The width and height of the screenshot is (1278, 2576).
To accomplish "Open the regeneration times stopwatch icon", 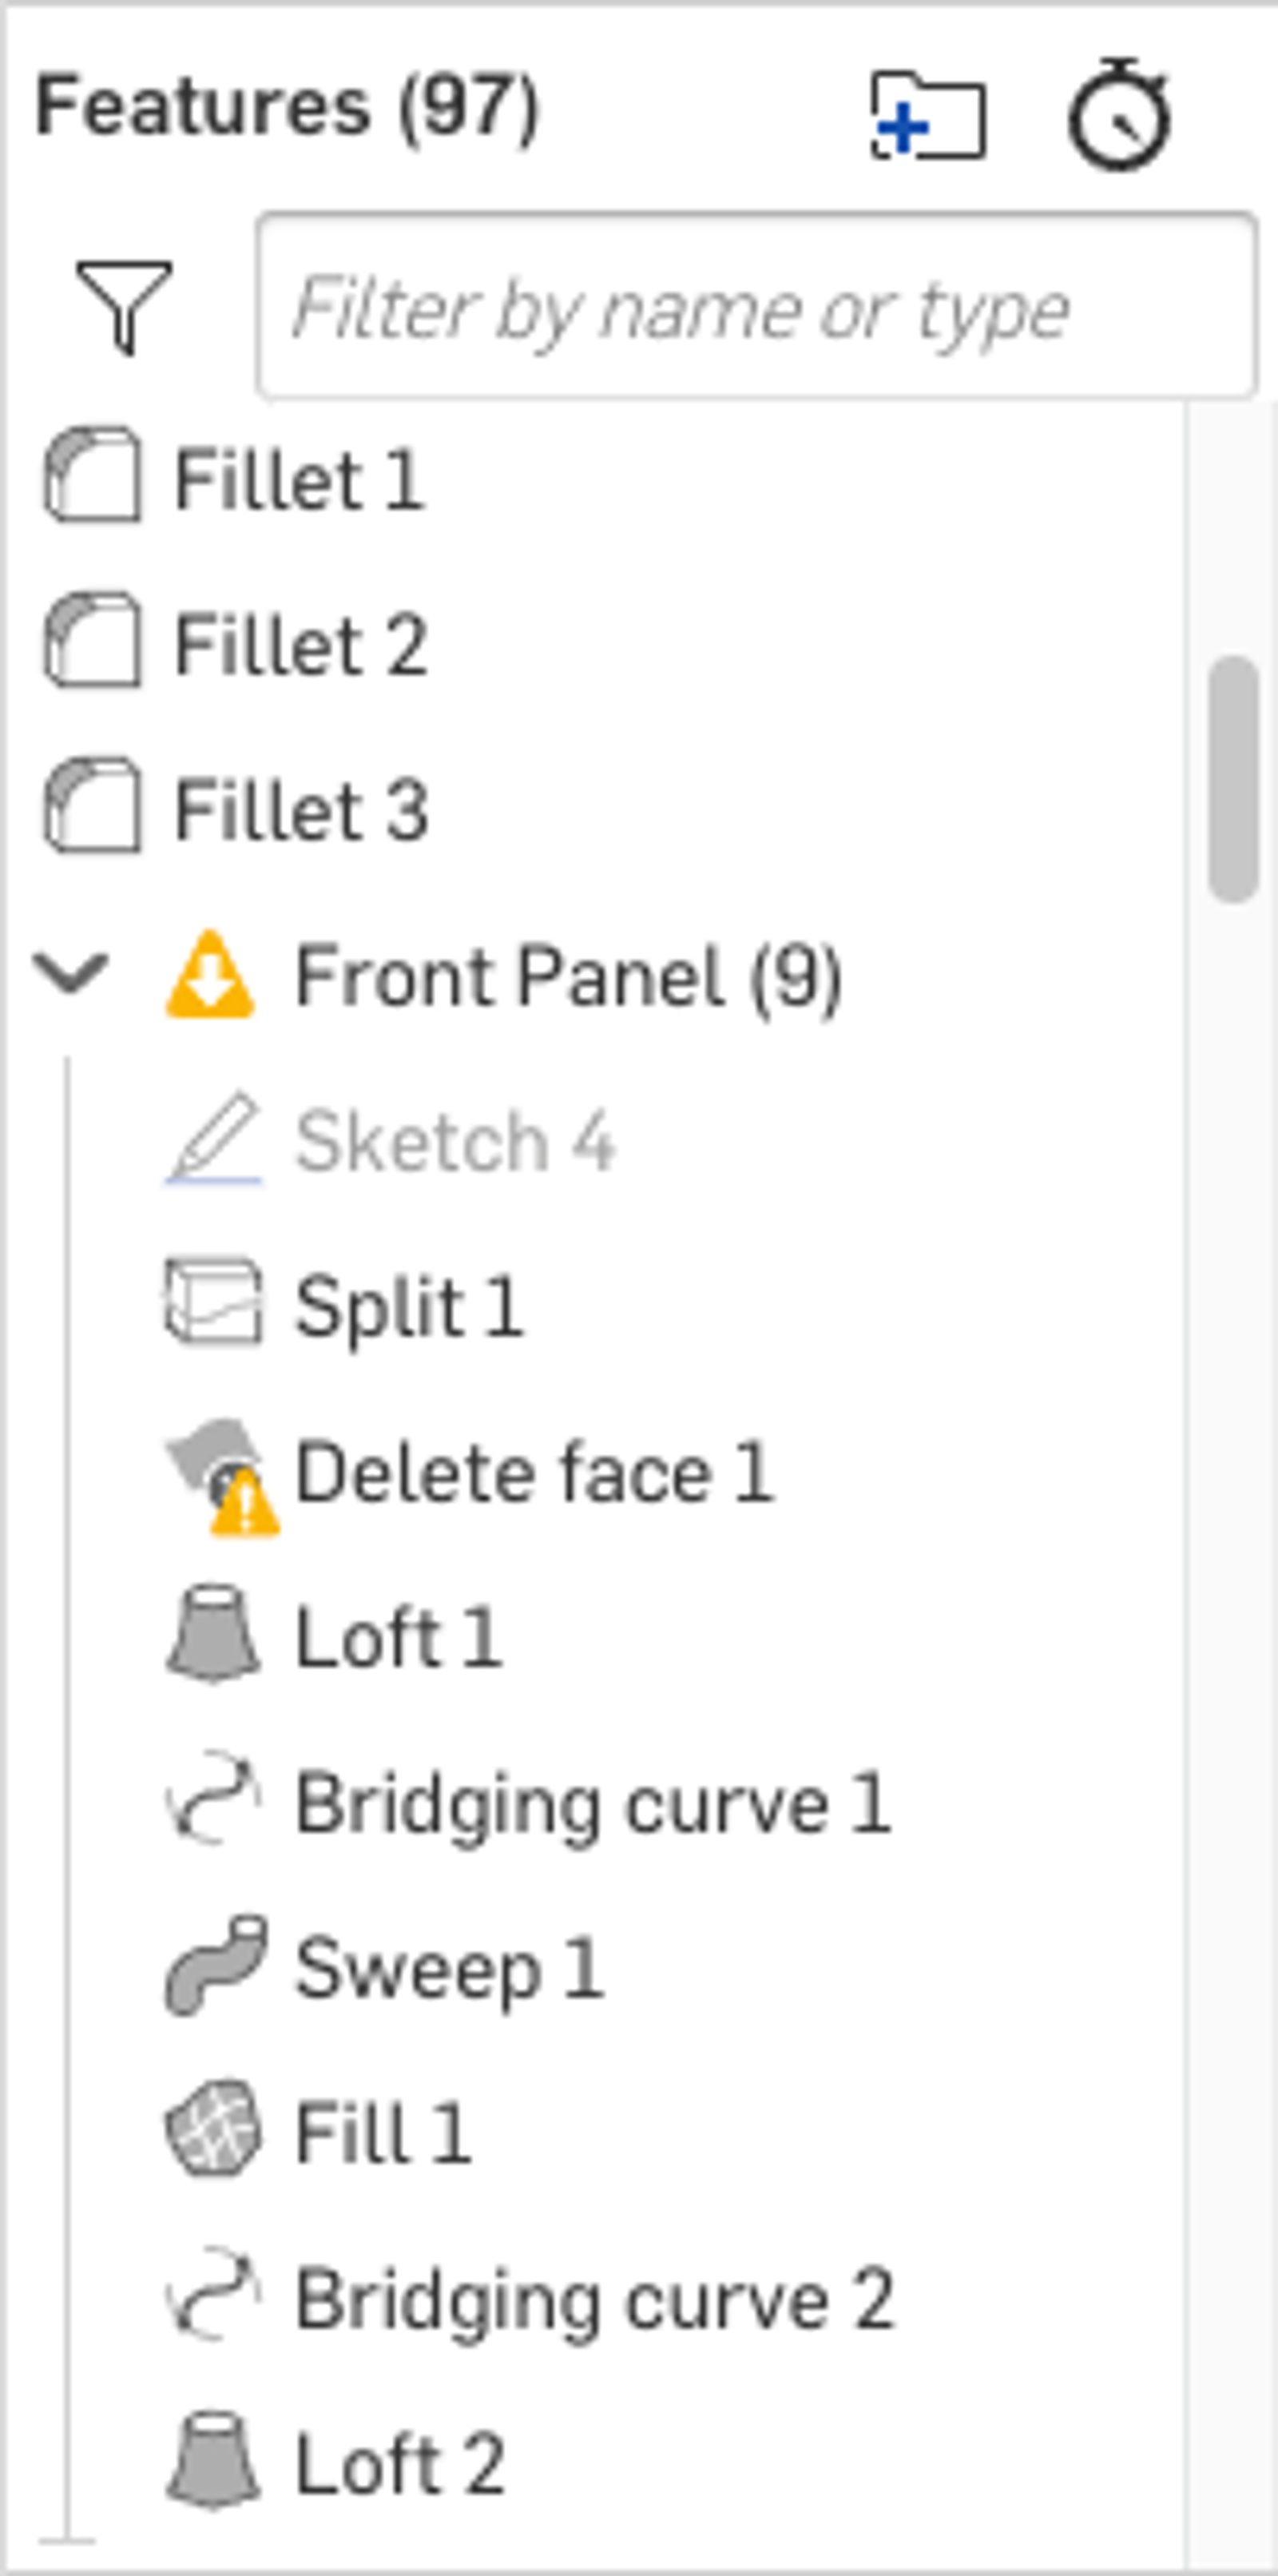I will click(1119, 116).
